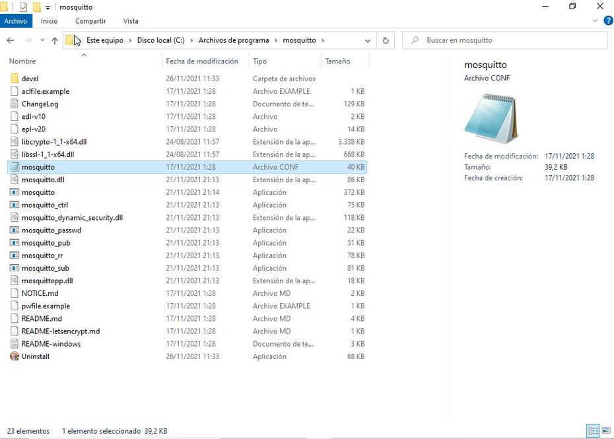Select the libssl-1_1-x64.dll icon

(15, 154)
